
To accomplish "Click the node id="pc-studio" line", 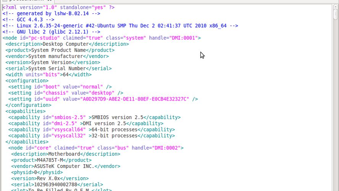I will [102, 38].
